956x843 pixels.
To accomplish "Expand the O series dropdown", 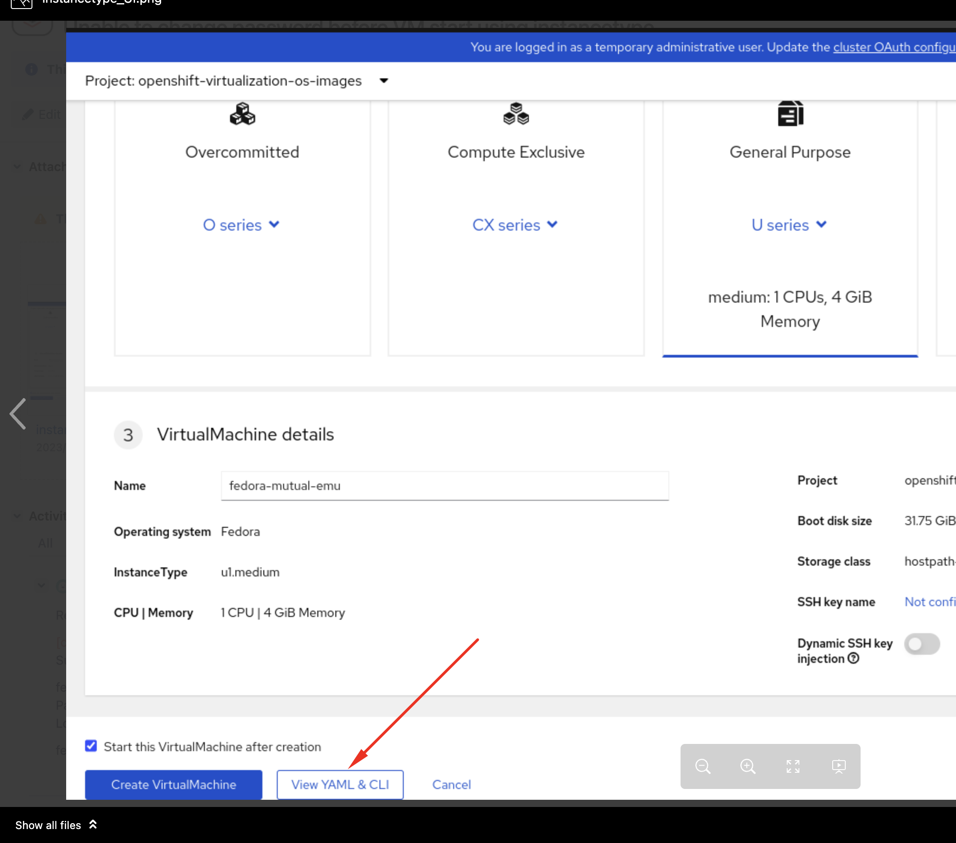I will coord(241,225).
